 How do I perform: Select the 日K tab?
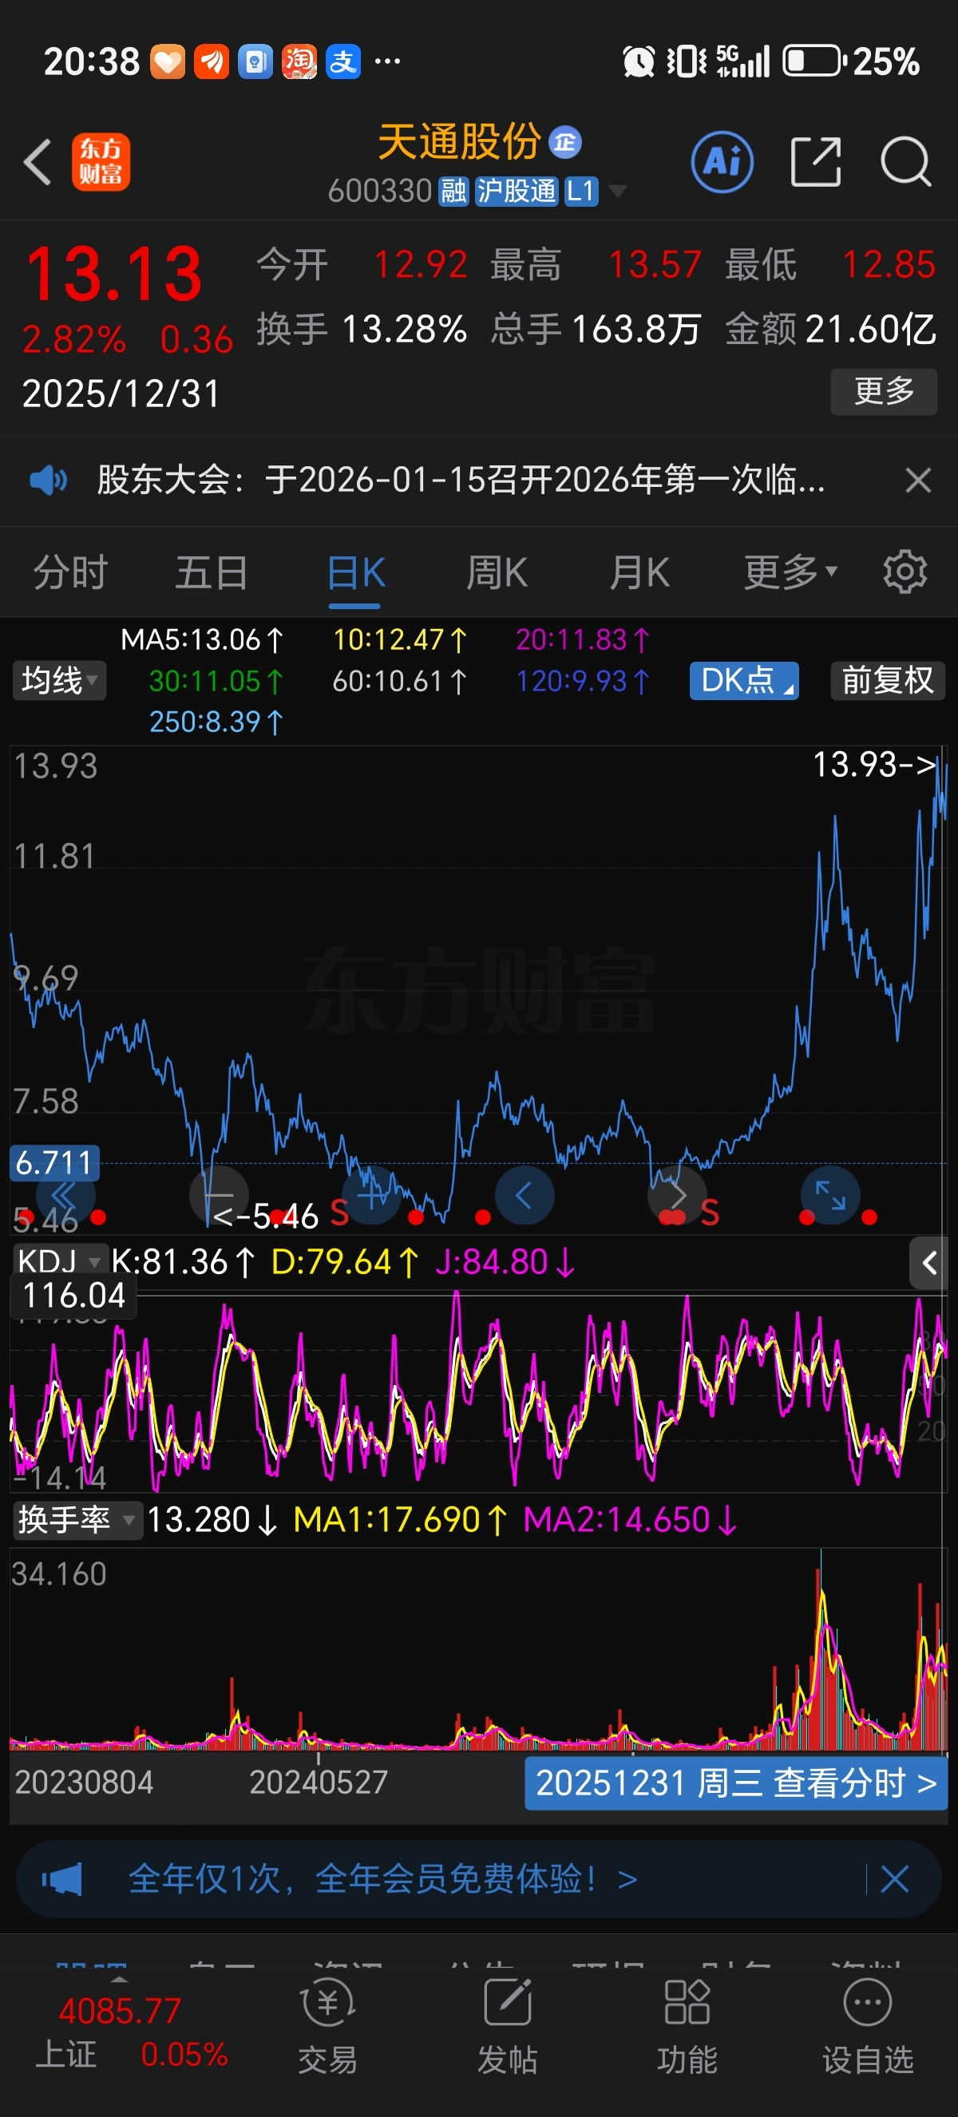(355, 573)
